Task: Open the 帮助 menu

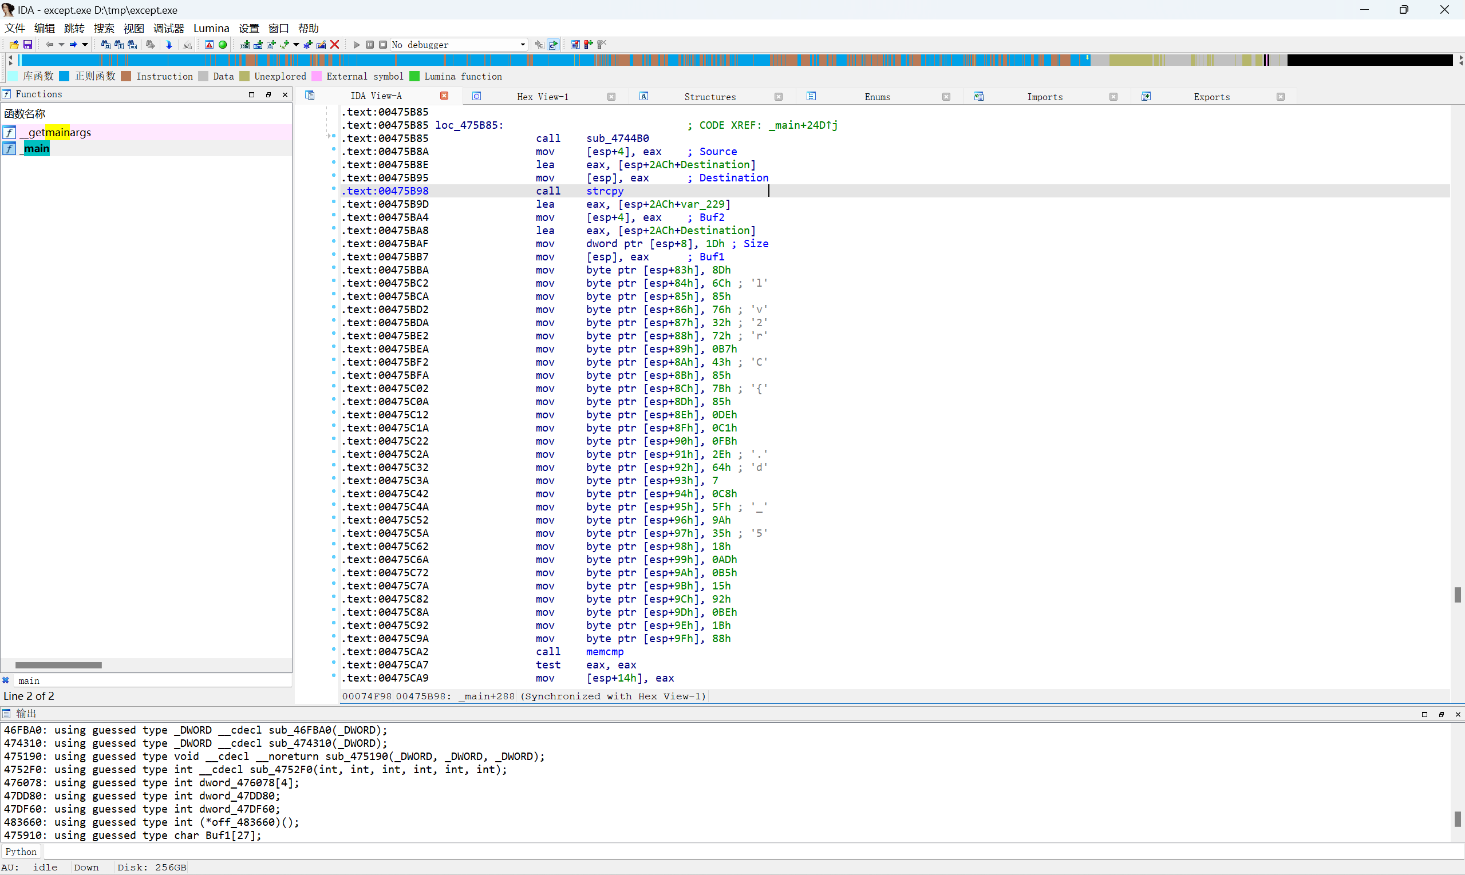Action: tap(309, 28)
